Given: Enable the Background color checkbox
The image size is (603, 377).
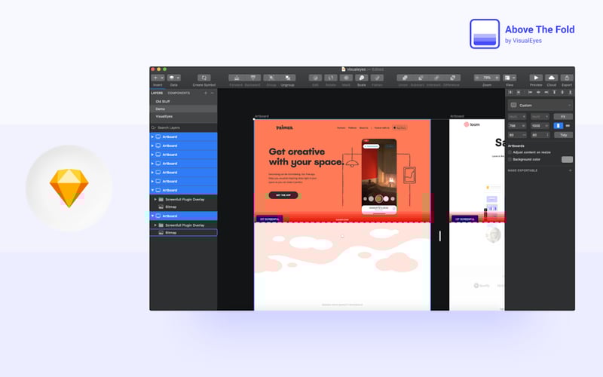Looking at the screenshot, I should coord(510,159).
